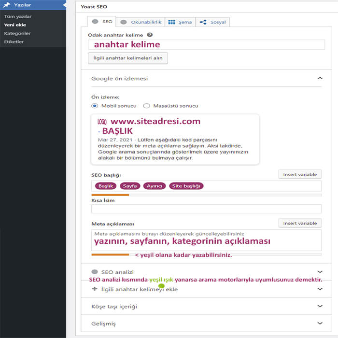Open the SEO tab
The image size is (338, 338).
[x=101, y=22]
